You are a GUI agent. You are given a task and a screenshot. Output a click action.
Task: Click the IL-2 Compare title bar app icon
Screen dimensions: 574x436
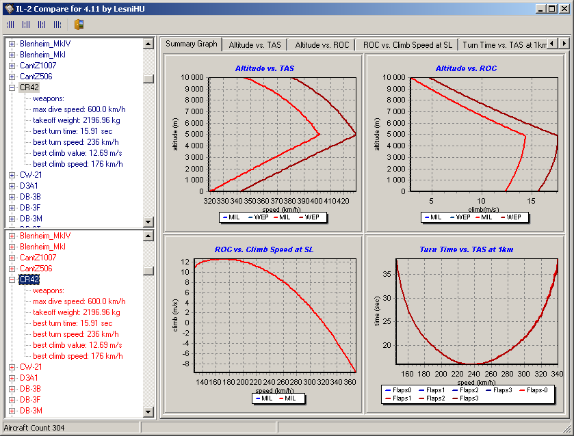point(9,8)
